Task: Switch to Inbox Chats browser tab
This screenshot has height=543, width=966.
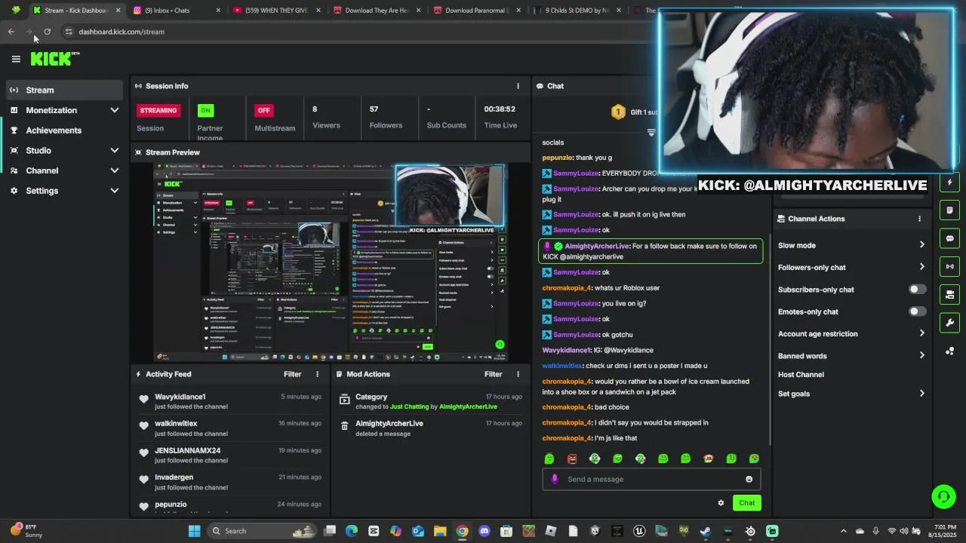Action: click(176, 11)
